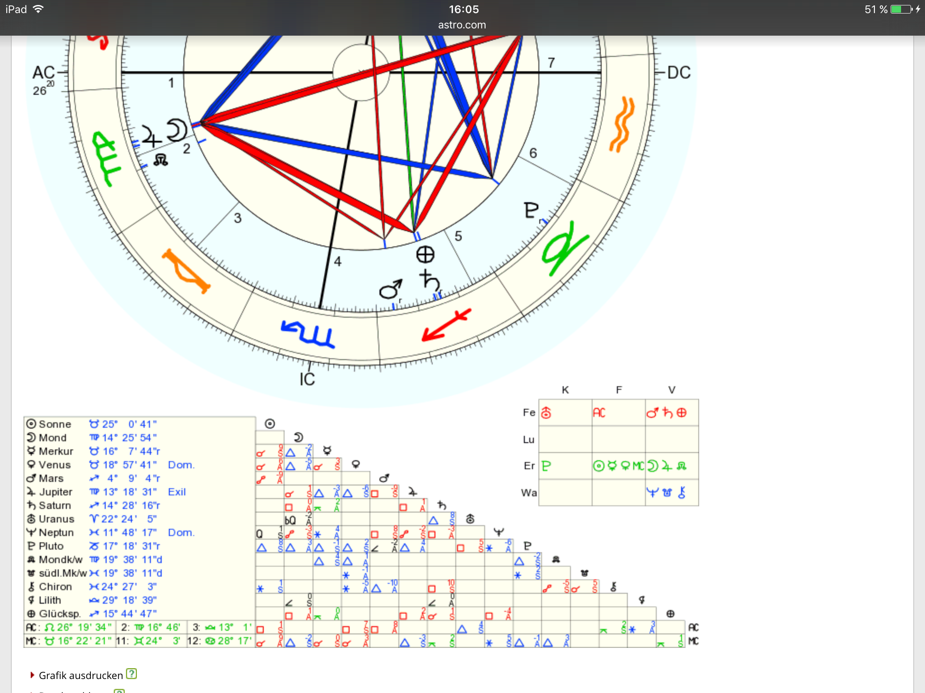The image size is (925, 693).
Task: Select the Neptun row in planet table
Action: click(x=140, y=532)
